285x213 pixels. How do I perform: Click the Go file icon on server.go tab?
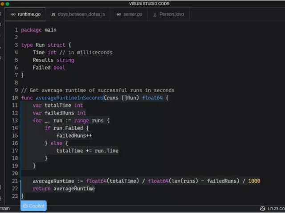click(x=118, y=14)
